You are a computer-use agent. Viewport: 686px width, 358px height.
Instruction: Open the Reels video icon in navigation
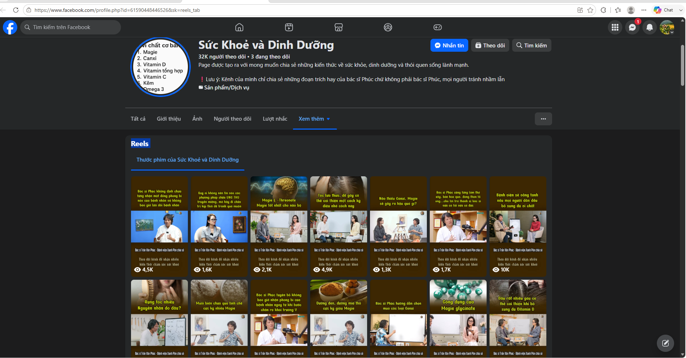tap(289, 27)
